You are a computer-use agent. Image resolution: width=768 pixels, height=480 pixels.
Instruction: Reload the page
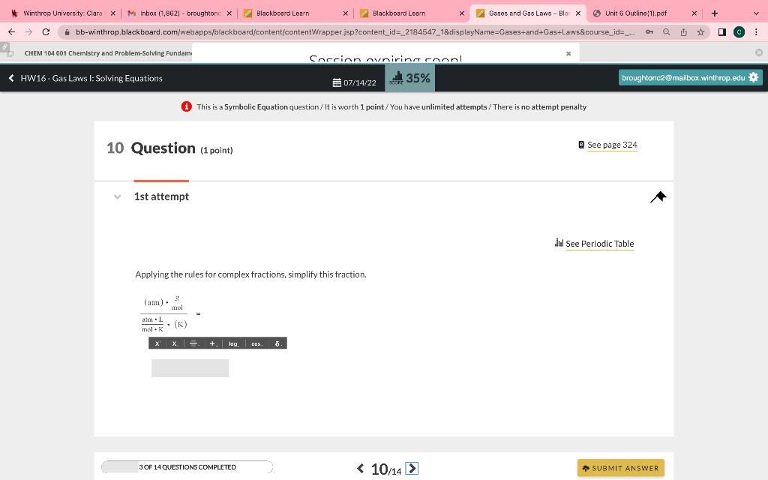[46, 31]
